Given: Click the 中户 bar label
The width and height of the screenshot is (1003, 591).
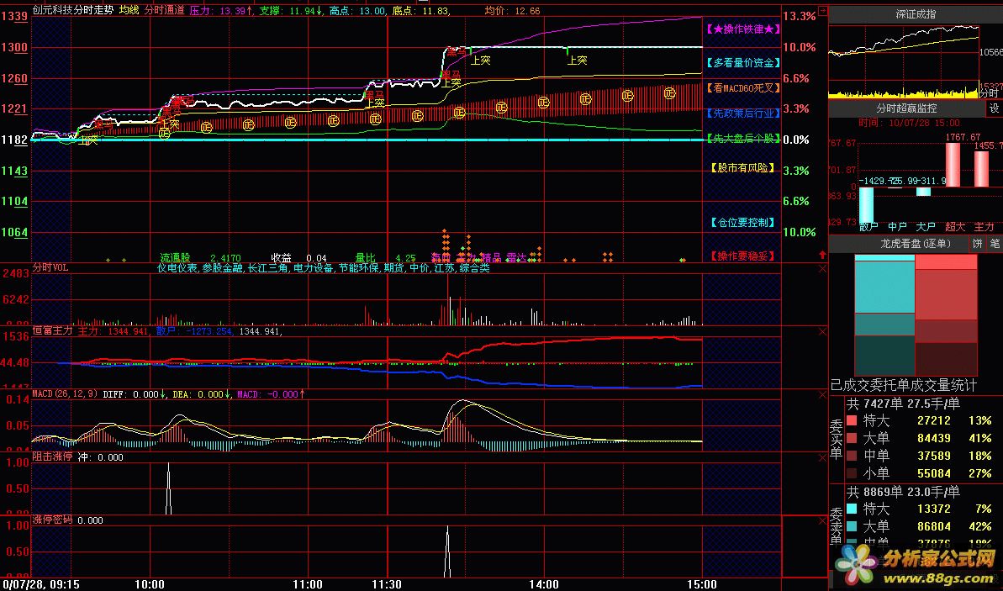Looking at the screenshot, I should pyautogui.click(x=897, y=226).
